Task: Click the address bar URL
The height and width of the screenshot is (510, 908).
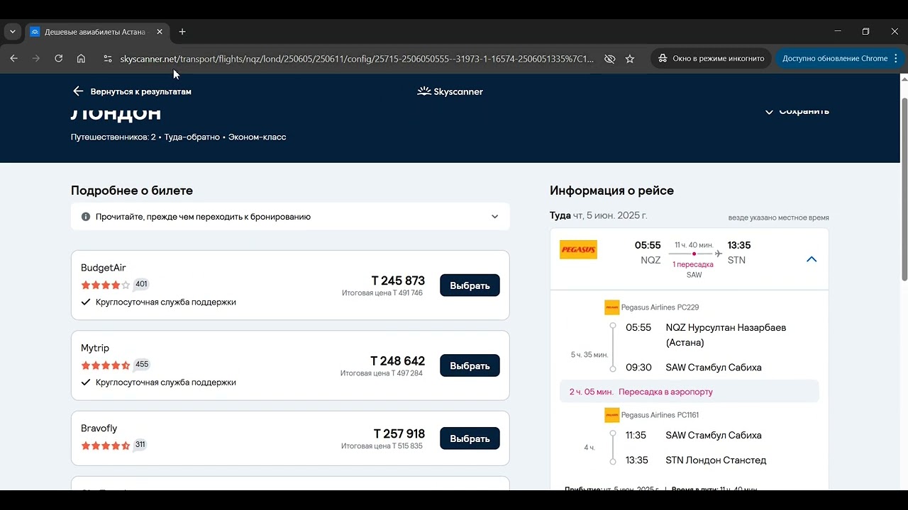Action: point(357,59)
